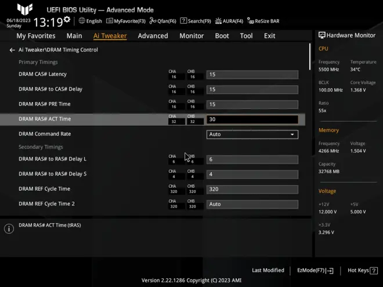Click the Last Modified button
383x287 pixels.
click(x=268, y=270)
